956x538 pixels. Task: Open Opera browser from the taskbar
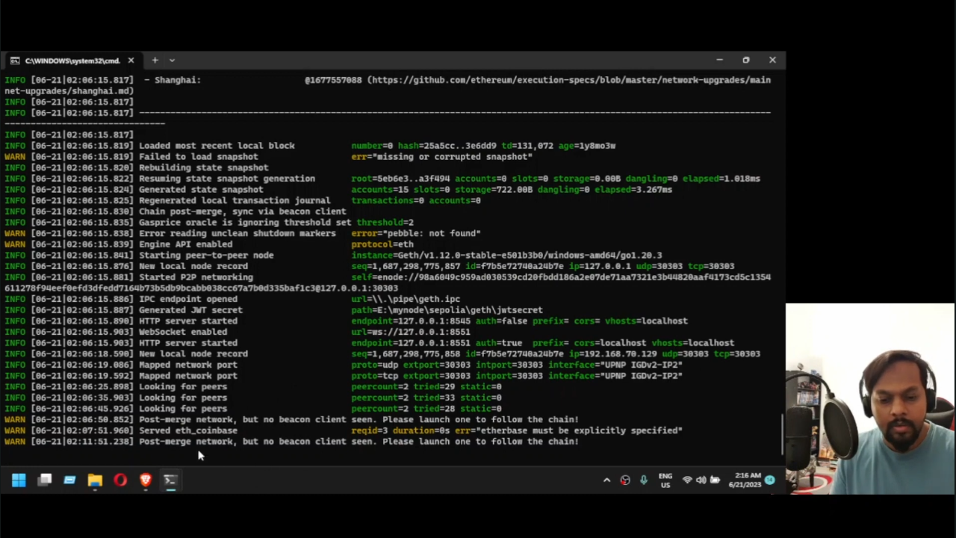120,480
